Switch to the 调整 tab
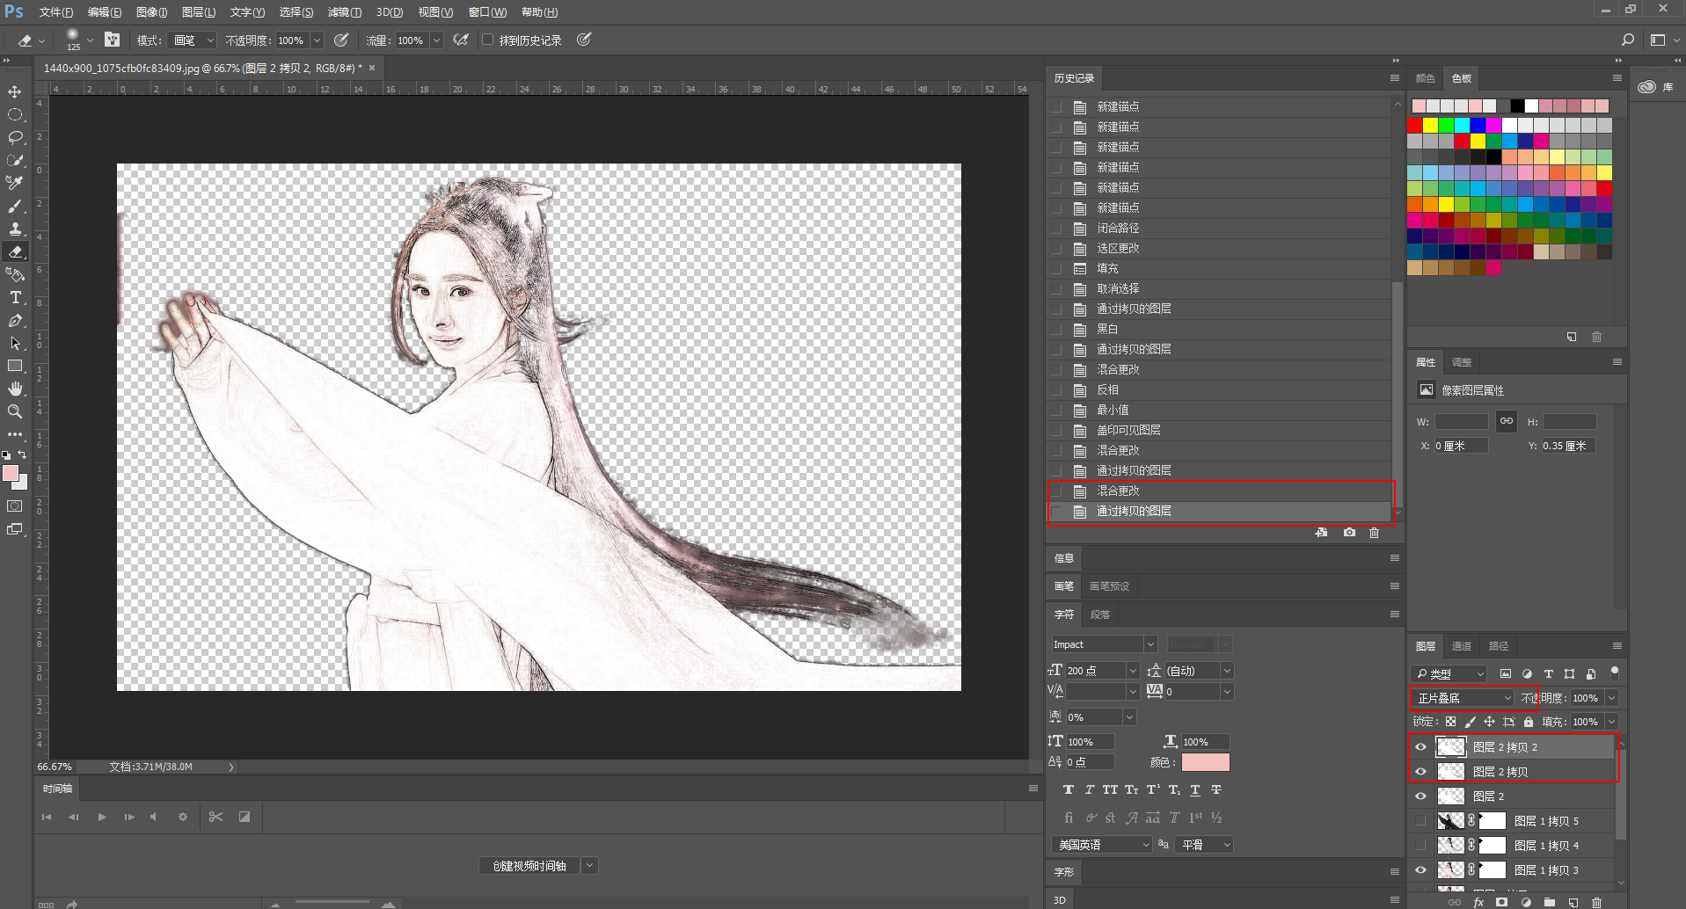The width and height of the screenshot is (1686, 909). (x=1462, y=362)
